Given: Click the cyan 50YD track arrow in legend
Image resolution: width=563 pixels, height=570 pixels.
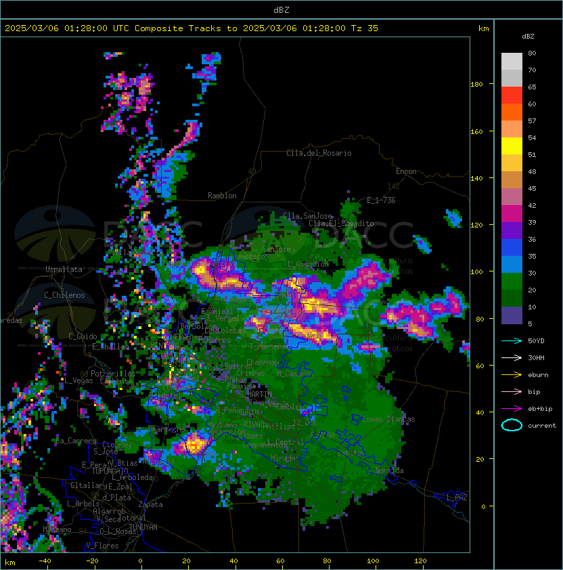Looking at the screenshot, I should (x=512, y=341).
